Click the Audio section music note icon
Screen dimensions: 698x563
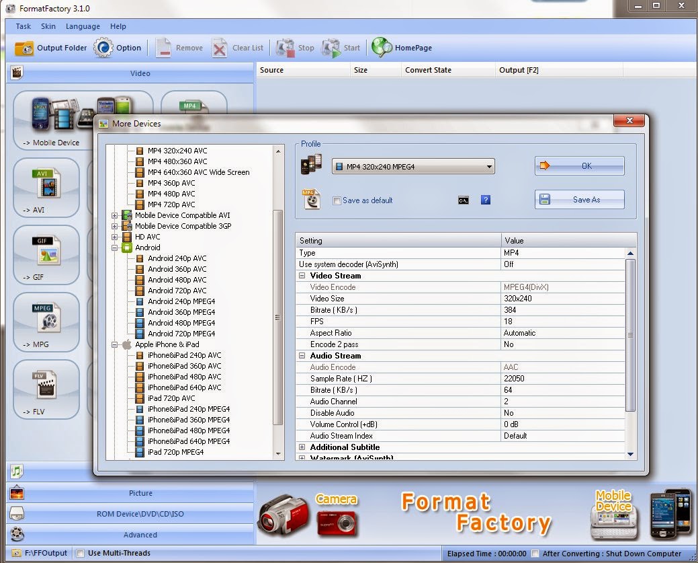tap(17, 471)
